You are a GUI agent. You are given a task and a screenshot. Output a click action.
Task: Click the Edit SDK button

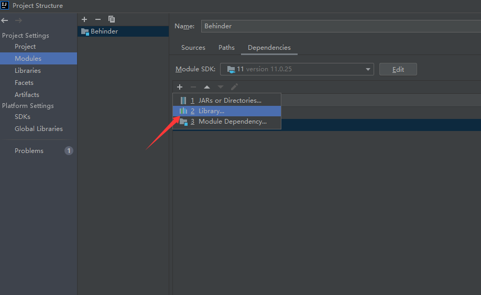(x=398, y=69)
